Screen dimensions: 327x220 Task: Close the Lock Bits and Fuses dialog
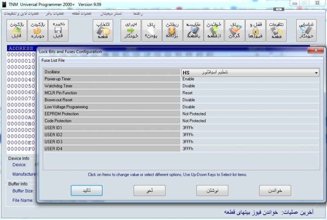coord(316,50)
